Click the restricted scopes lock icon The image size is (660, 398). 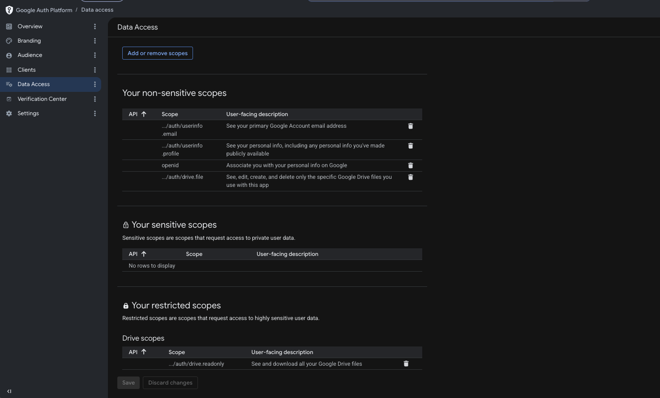tap(126, 306)
